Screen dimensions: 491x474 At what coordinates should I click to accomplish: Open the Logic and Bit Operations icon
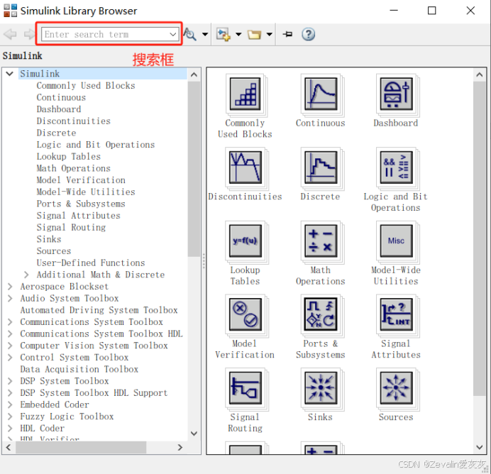[396, 167]
